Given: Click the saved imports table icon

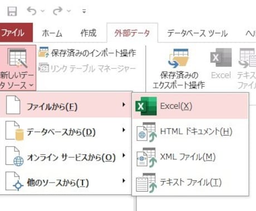Looking at the screenshot, I should [x=43, y=52].
